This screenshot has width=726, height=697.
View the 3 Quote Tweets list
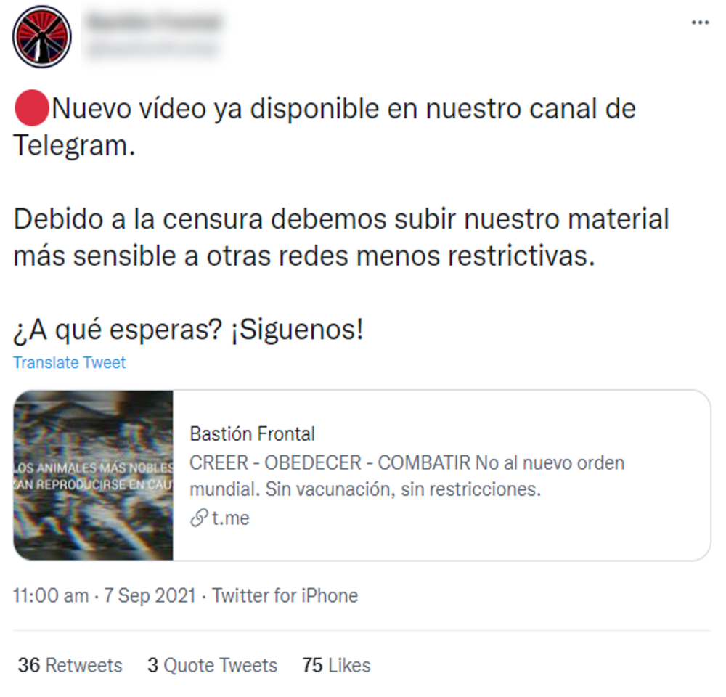[x=212, y=665]
